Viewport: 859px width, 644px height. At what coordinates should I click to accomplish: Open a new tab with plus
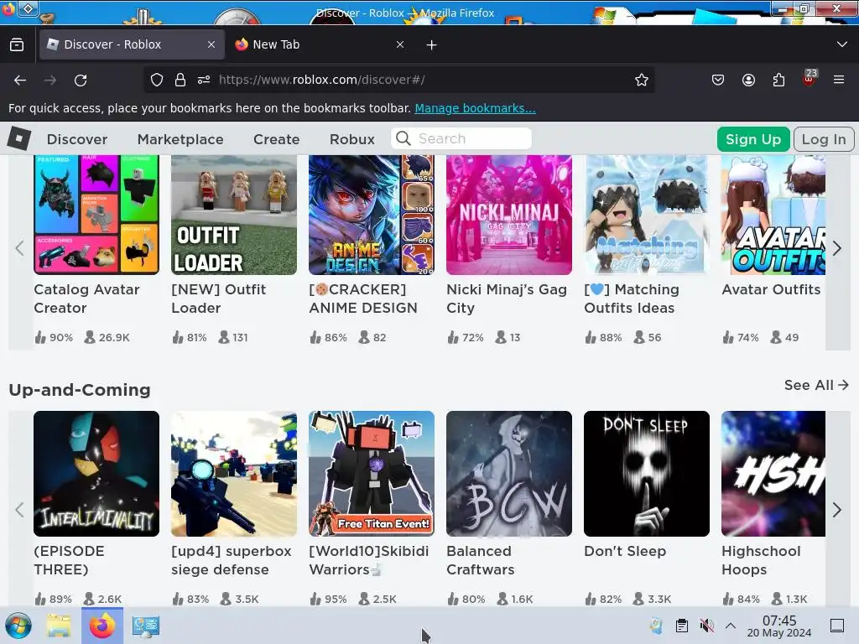(x=432, y=45)
